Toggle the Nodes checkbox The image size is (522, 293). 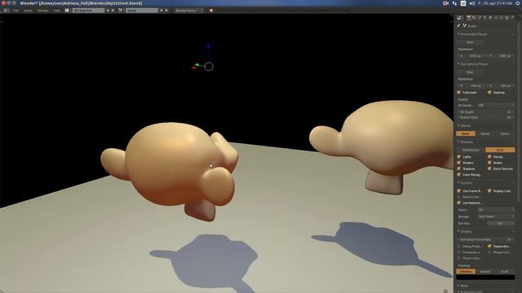(489, 163)
